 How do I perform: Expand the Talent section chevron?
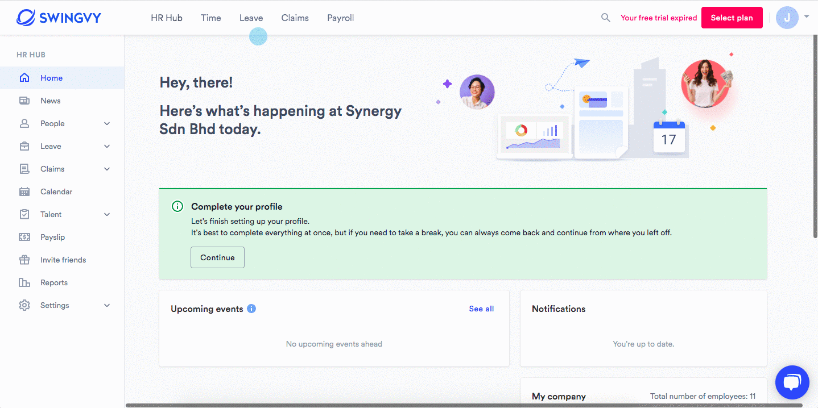[x=107, y=214]
